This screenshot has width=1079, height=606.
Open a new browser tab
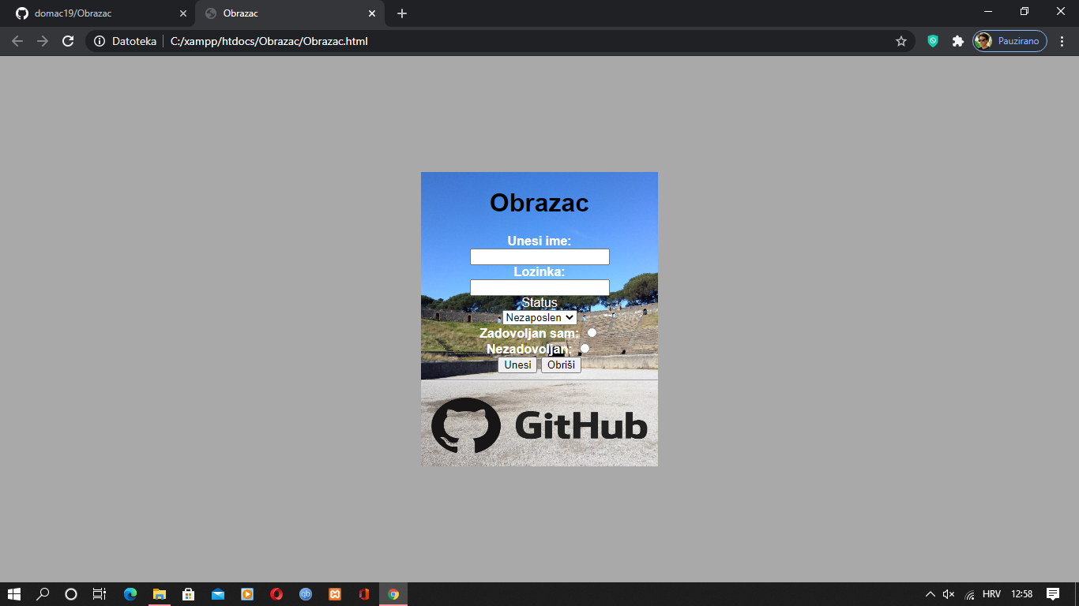tap(402, 13)
